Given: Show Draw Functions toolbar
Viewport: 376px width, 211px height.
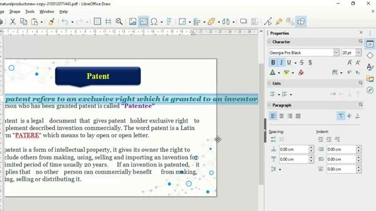Looking at the screenshot, I should pyautogui.click(x=301, y=22).
